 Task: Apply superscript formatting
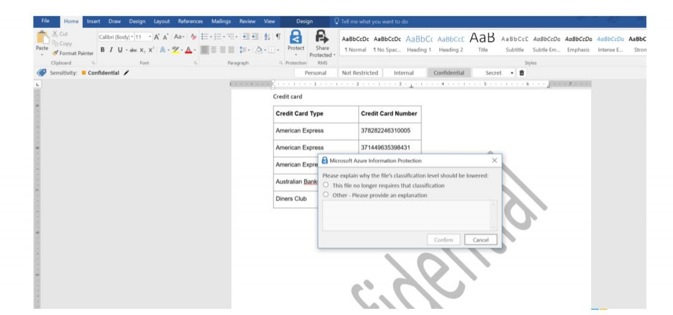[150, 50]
